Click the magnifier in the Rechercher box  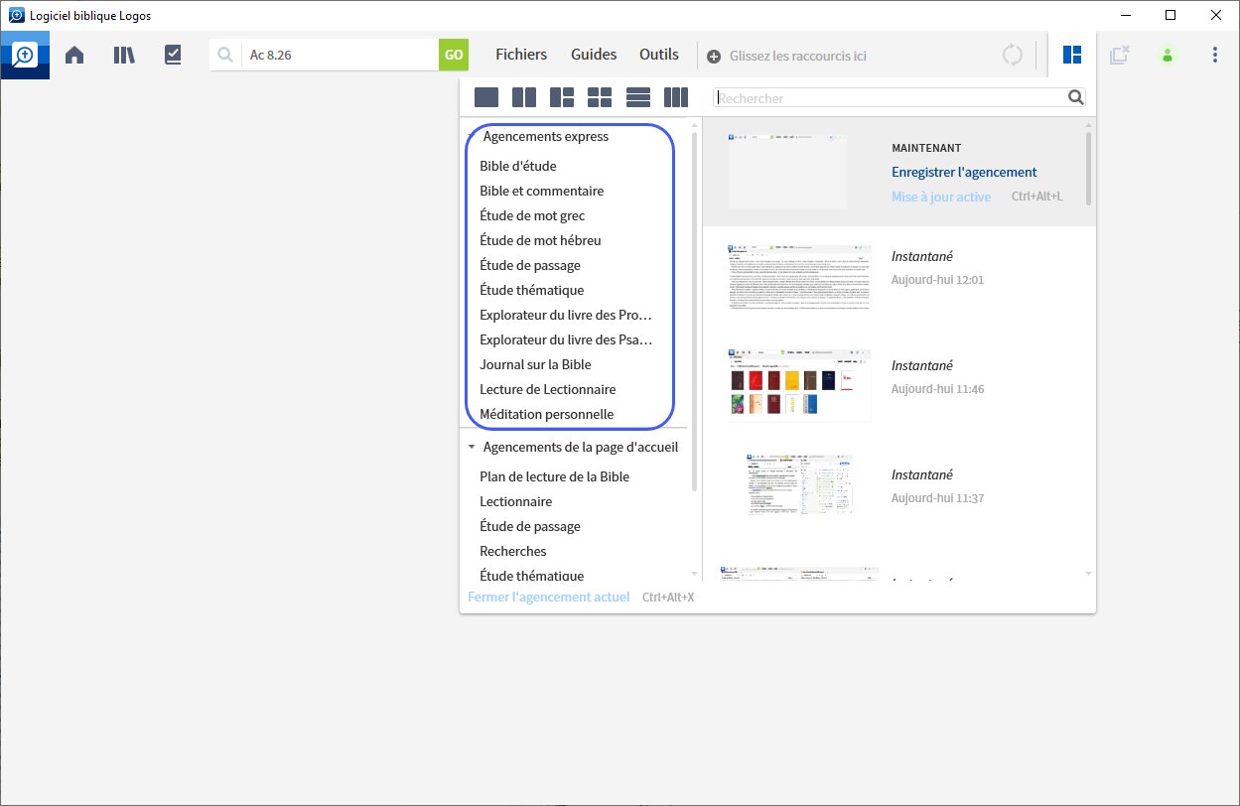[1075, 97]
